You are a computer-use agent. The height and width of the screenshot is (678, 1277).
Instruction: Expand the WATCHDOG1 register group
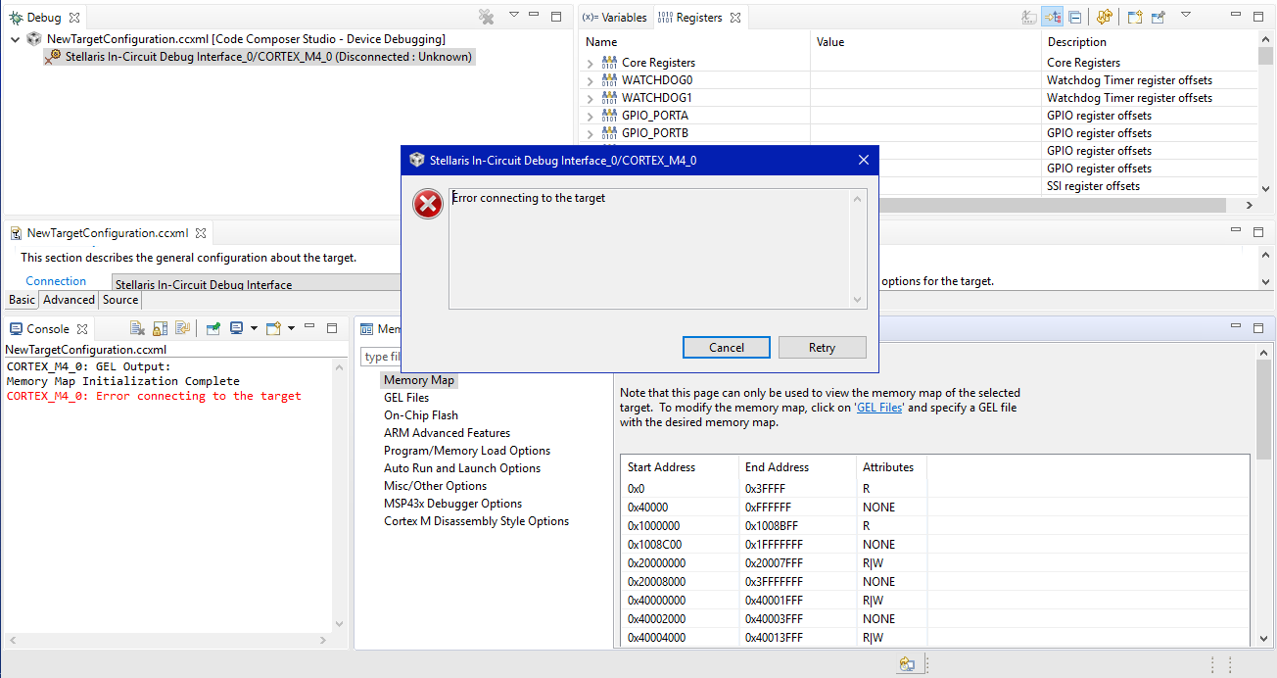pyautogui.click(x=590, y=98)
